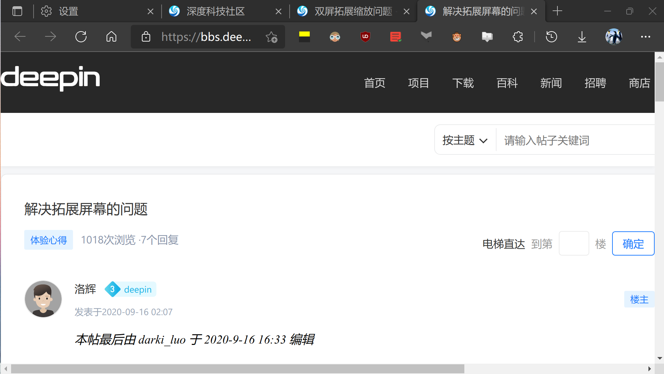Open the tab actions menu
Screen dimensions: 664x374
pyautogui.click(x=17, y=11)
